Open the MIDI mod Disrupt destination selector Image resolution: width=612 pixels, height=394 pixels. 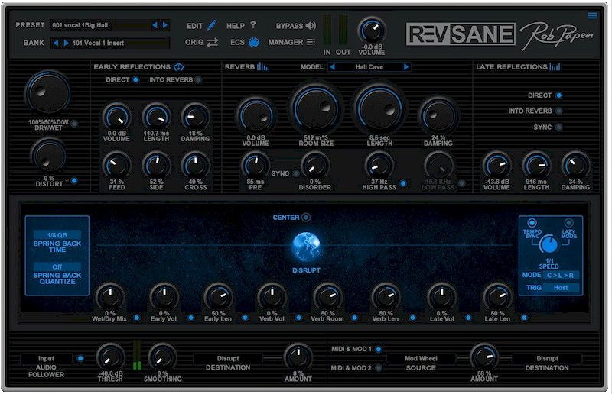point(547,358)
